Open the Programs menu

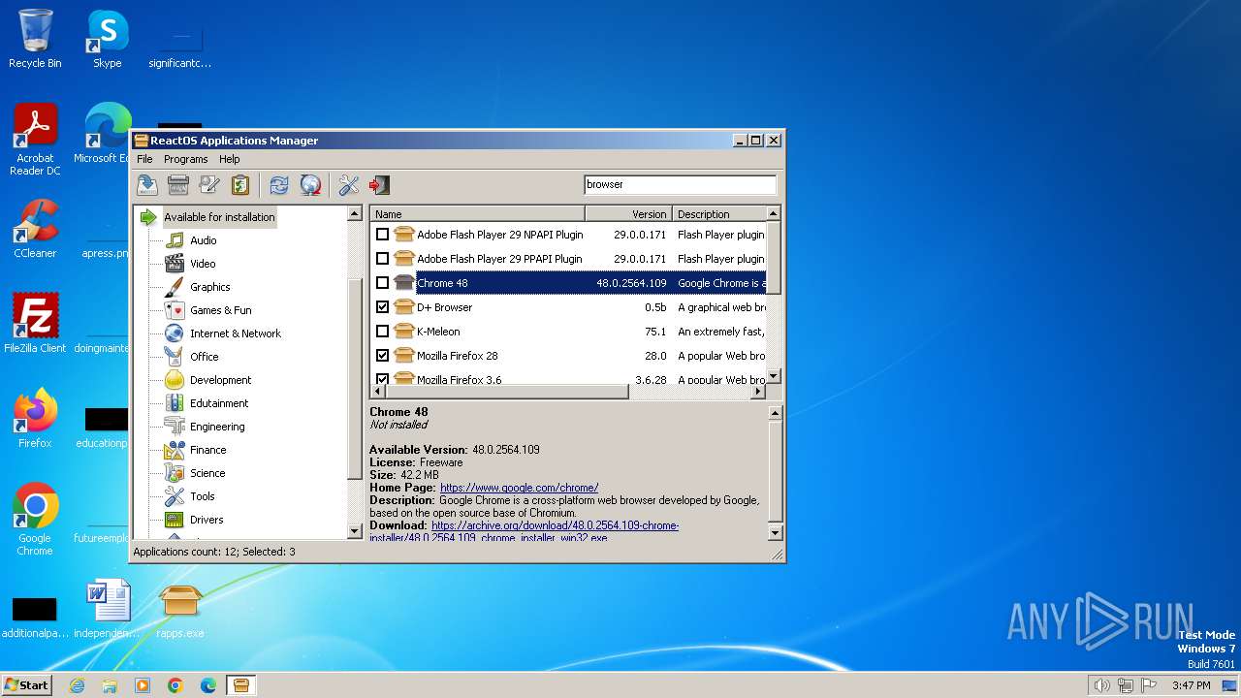[x=185, y=159]
